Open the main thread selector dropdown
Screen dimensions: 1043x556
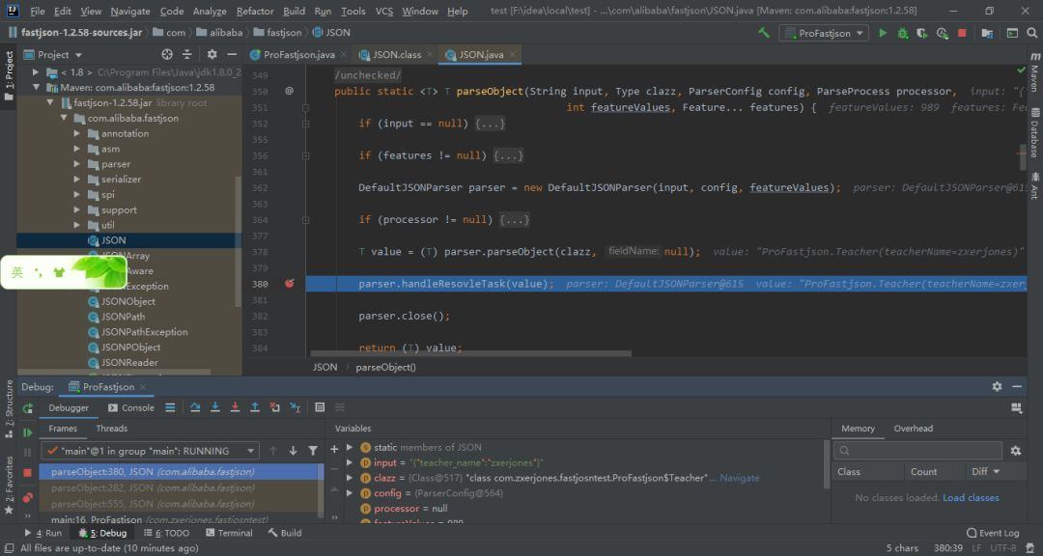150,451
